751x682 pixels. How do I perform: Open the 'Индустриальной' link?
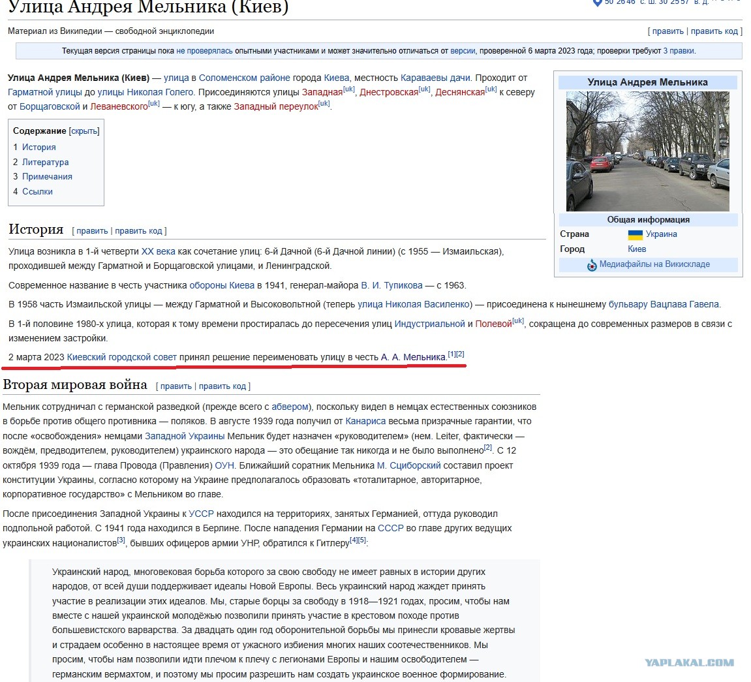coord(429,324)
